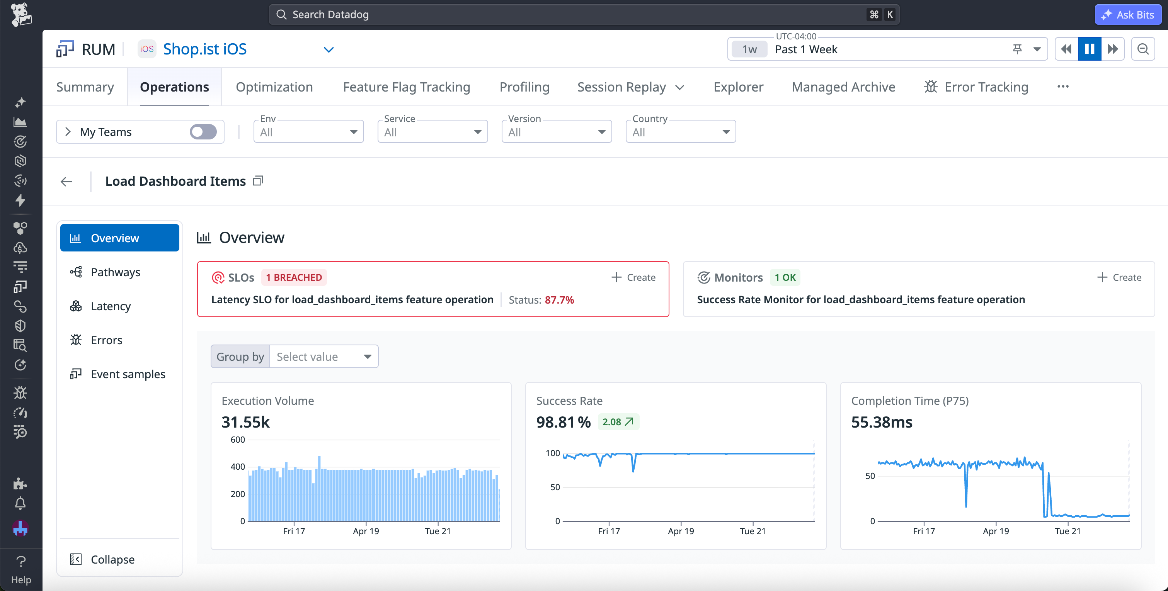Open the Env filter dropdown
The width and height of the screenshot is (1168, 591).
pos(308,132)
